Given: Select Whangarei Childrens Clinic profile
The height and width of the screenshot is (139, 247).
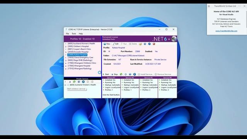Looking at the screenshot, I should click(82, 63).
